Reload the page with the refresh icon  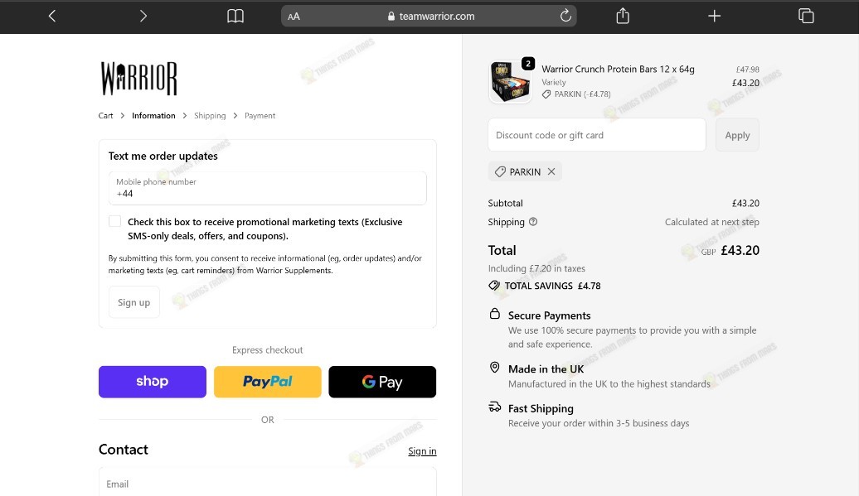(x=565, y=16)
